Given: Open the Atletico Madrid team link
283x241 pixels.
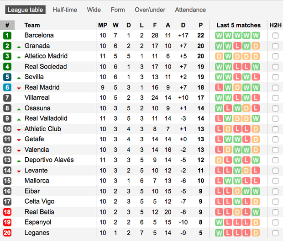Looking at the screenshot, I should click(46, 56).
